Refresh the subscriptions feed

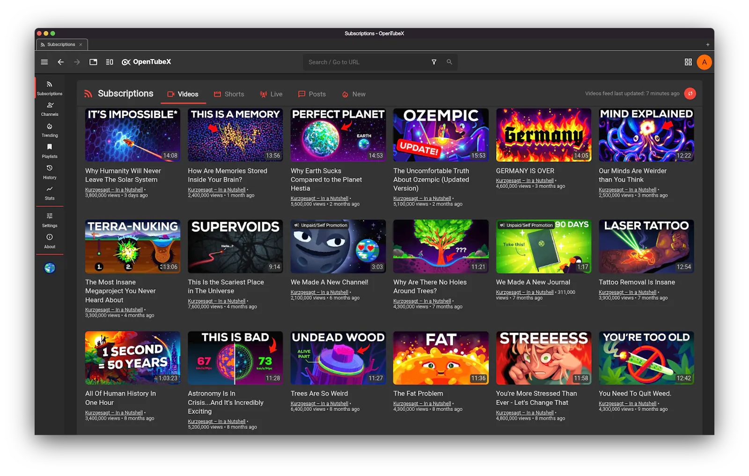click(x=690, y=94)
